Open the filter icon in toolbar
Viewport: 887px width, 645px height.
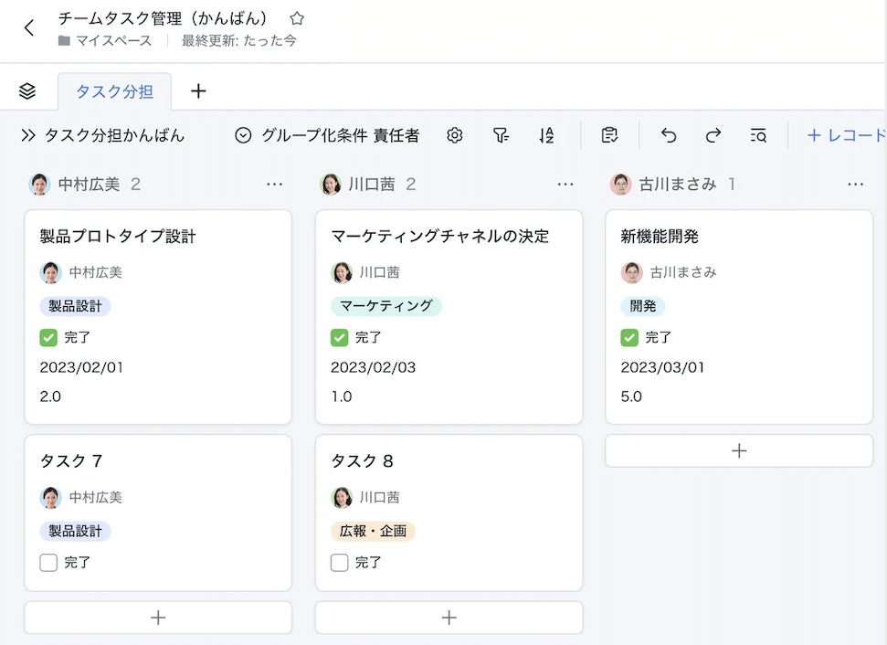[x=501, y=135]
